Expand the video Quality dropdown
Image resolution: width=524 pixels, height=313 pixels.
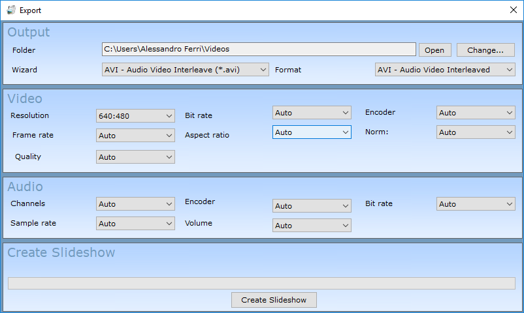[135, 157]
